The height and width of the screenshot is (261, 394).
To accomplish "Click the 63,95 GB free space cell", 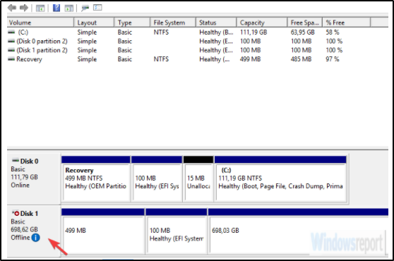I will [302, 32].
